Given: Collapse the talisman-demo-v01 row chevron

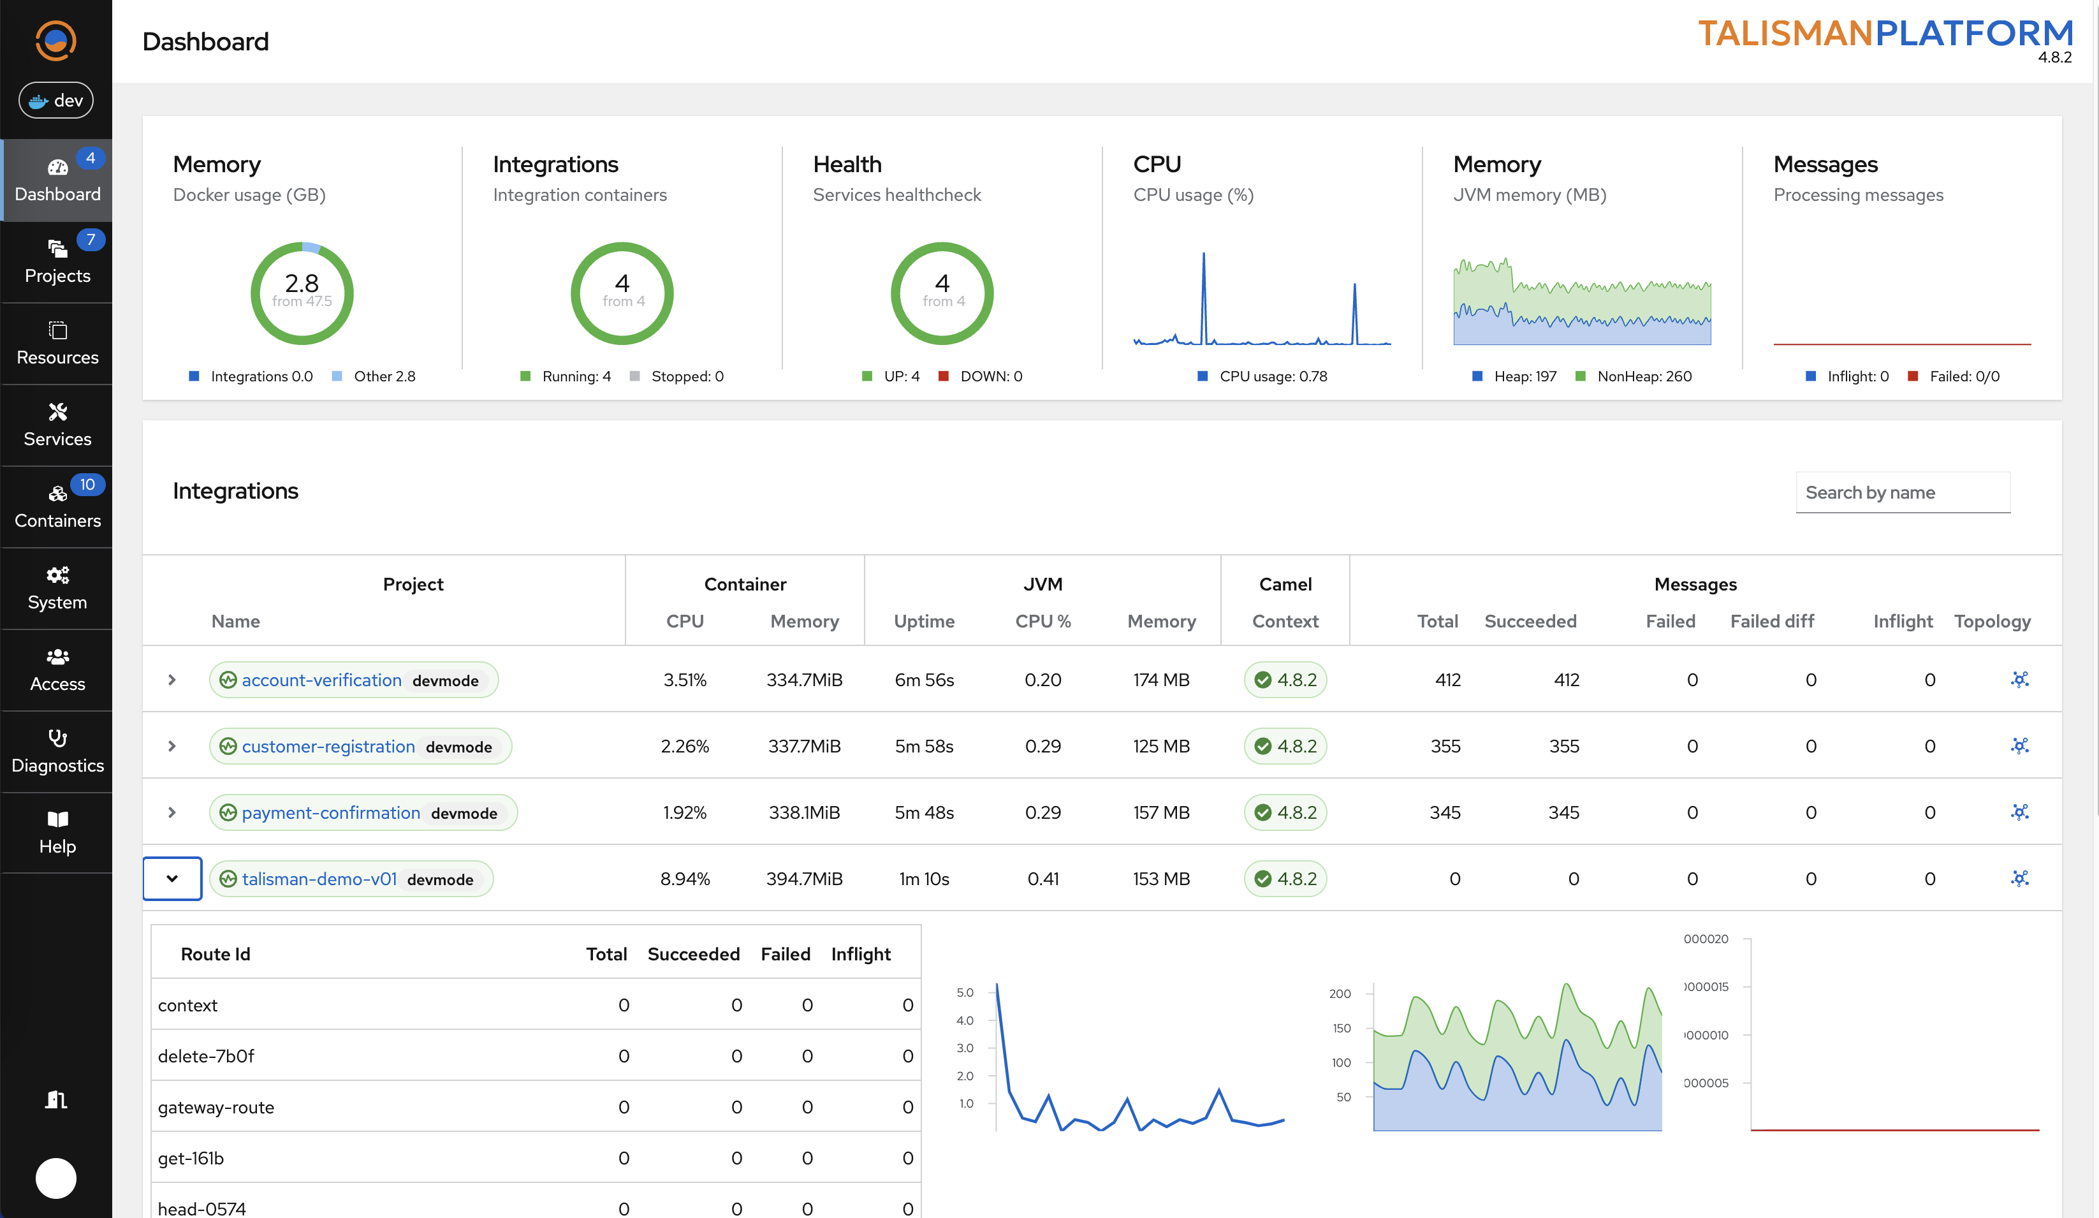Looking at the screenshot, I should (x=172, y=878).
